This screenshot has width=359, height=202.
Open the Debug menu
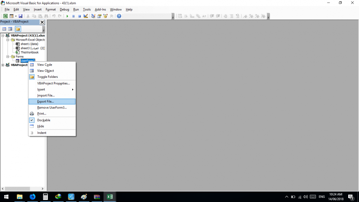[64, 9]
